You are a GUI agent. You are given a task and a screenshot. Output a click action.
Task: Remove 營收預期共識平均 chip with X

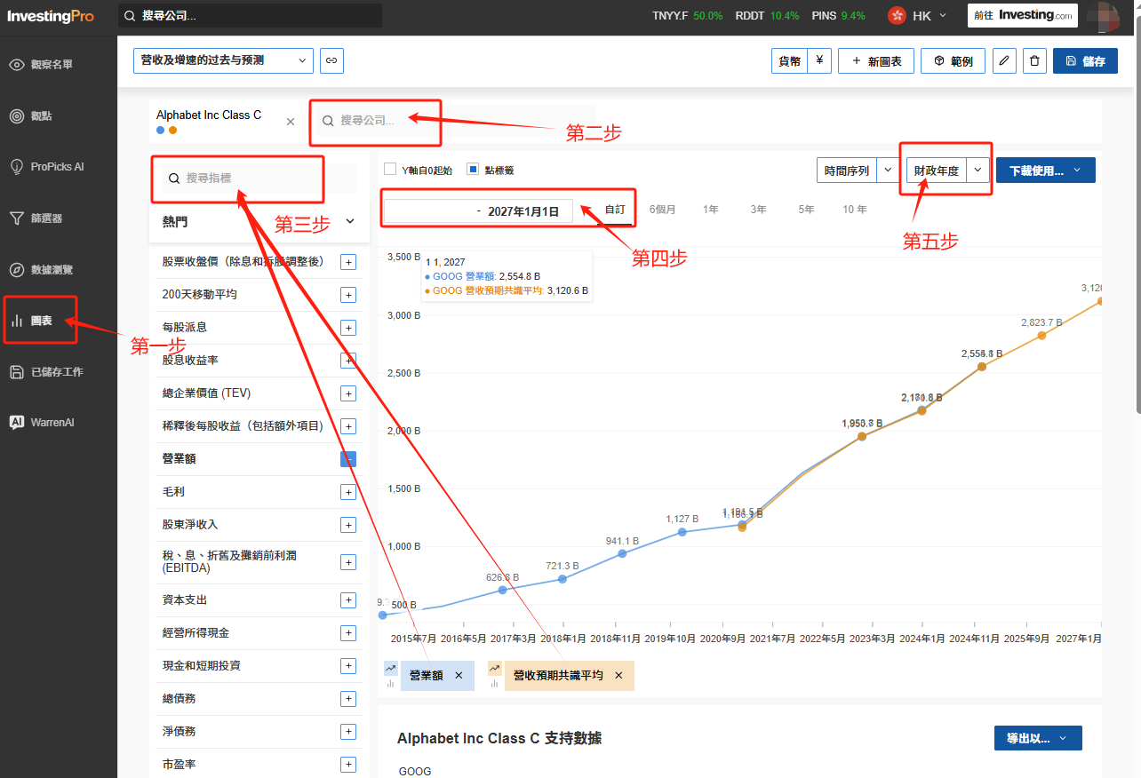point(618,676)
